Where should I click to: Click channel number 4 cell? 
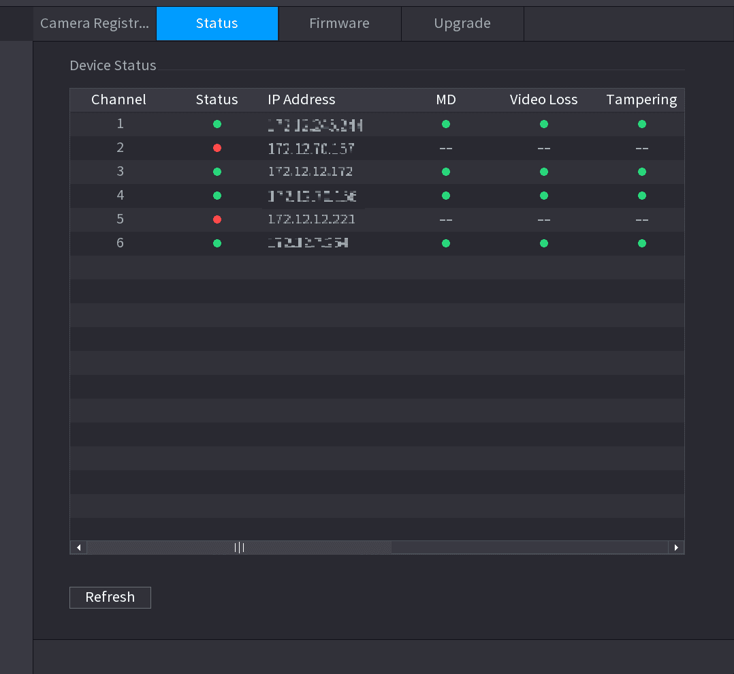(x=121, y=196)
